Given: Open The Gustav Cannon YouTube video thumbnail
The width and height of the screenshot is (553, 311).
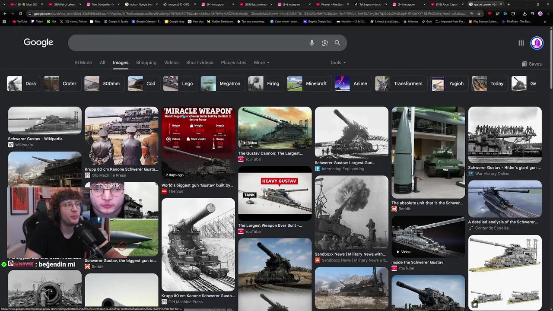Looking at the screenshot, I should tap(275, 127).
